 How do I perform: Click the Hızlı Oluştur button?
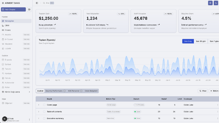click(14, 9)
